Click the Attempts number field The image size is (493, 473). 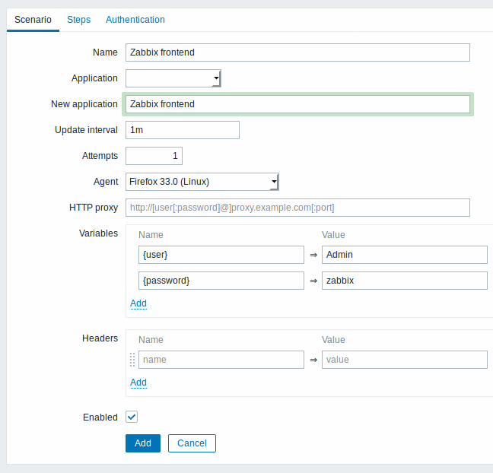[154, 156]
